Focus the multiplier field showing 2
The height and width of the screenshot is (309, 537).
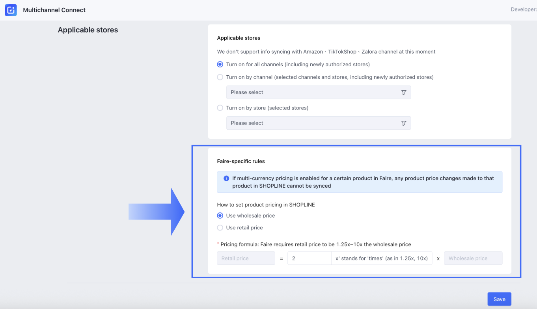pyautogui.click(x=309, y=259)
